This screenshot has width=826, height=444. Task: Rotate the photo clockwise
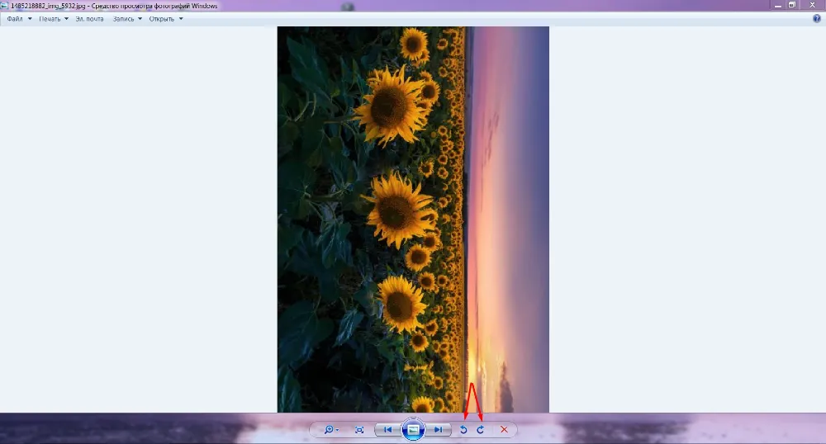[x=480, y=430]
